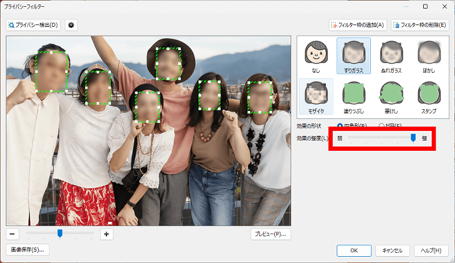Select the ellipse shape radio button
The height and width of the screenshot is (263, 455).
coord(382,125)
